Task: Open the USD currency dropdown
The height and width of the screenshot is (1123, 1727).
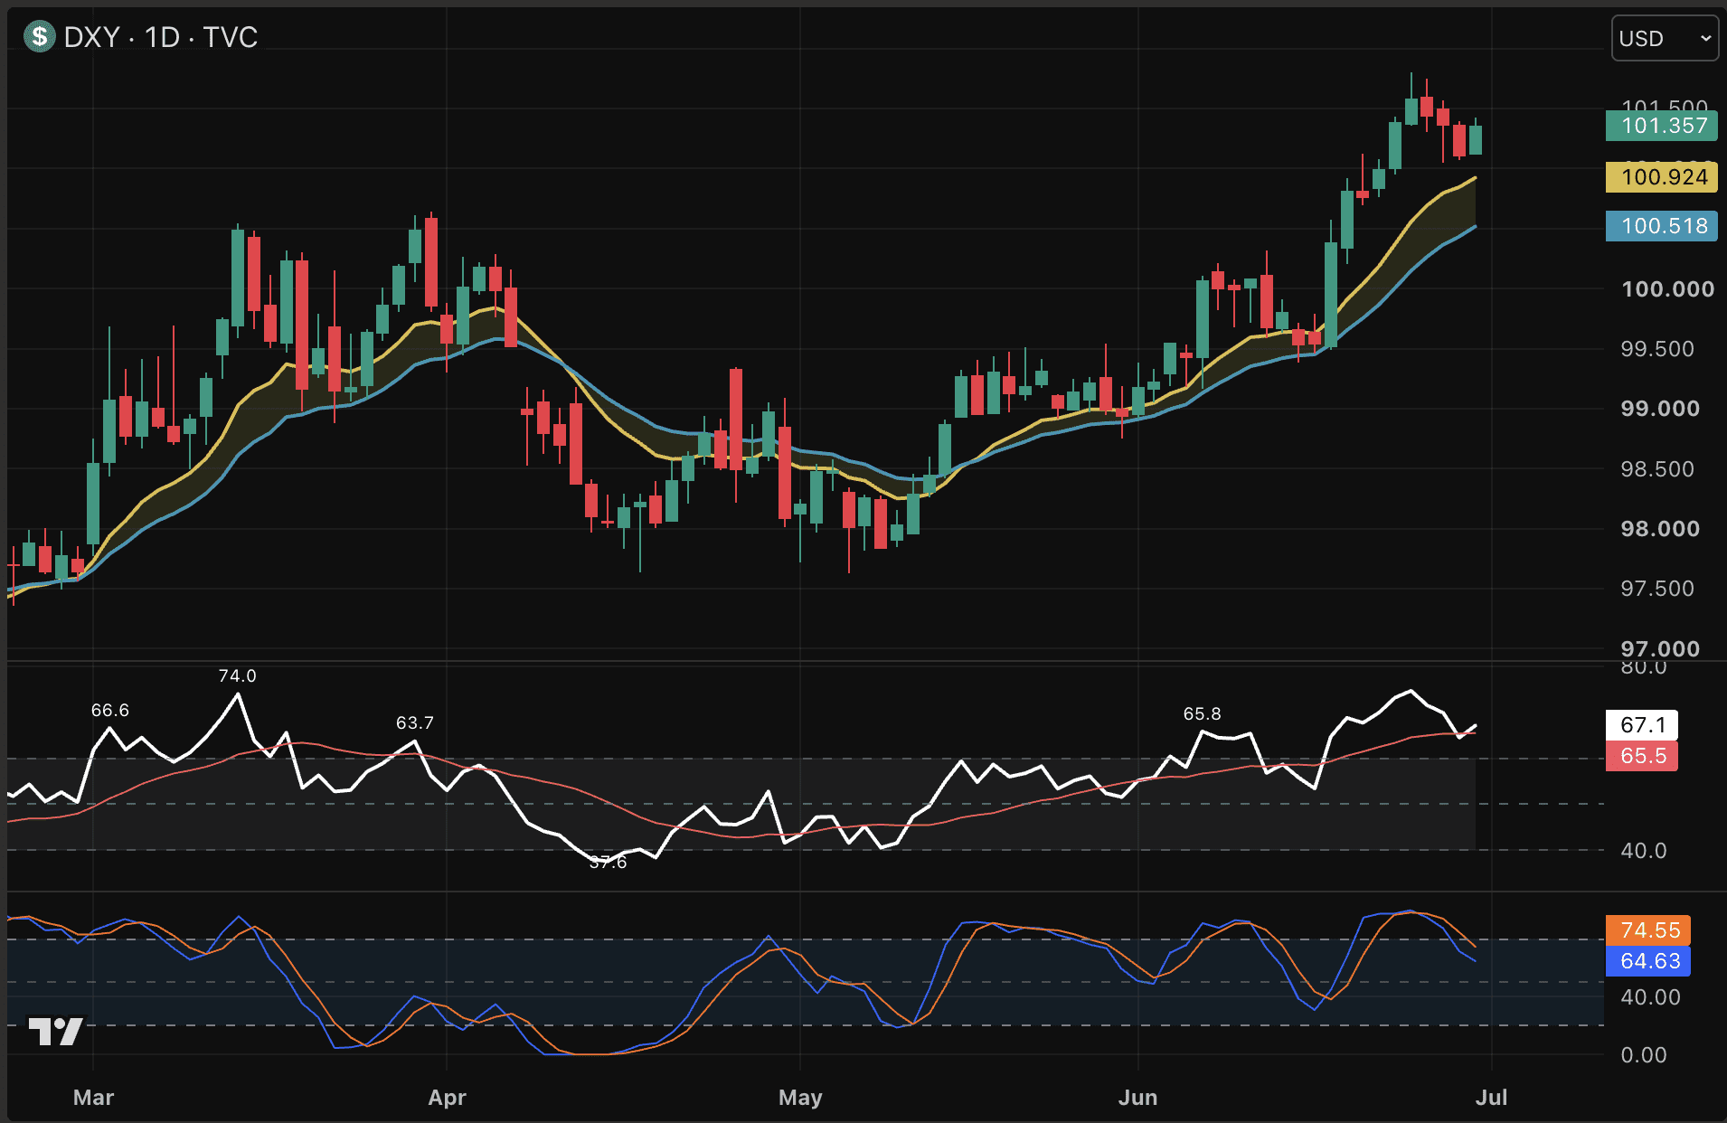Action: click(x=1665, y=39)
